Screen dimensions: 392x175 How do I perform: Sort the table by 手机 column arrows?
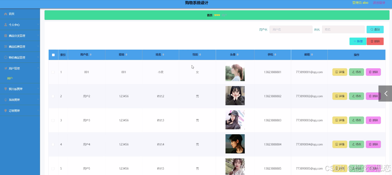point(275,55)
